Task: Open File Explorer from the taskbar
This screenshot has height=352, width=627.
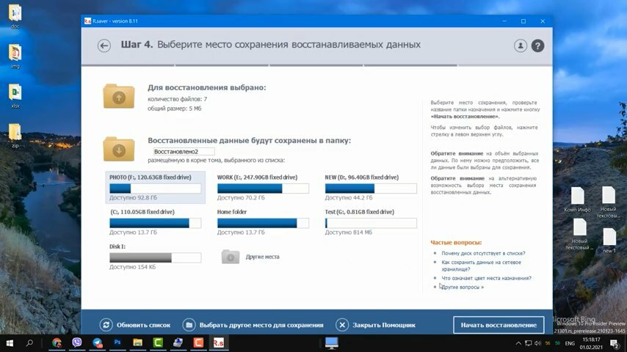Action: [137, 342]
